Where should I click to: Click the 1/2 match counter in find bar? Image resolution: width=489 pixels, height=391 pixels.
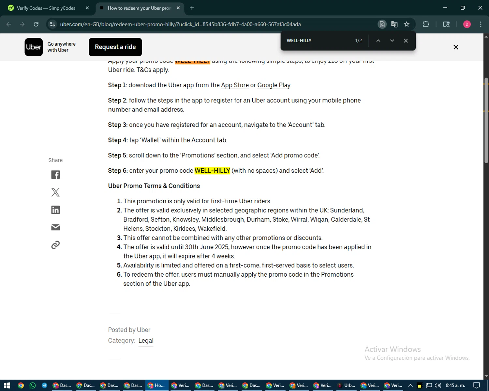(359, 41)
